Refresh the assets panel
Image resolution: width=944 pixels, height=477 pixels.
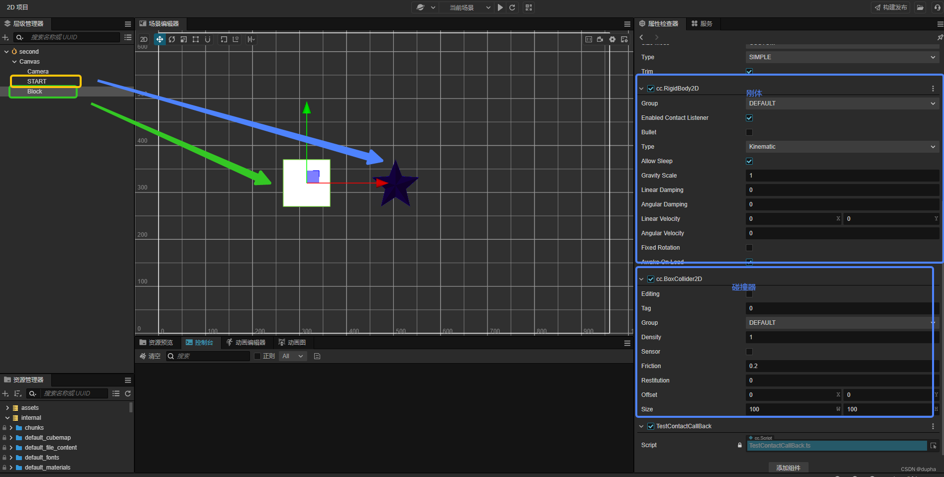pyautogui.click(x=128, y=393)
